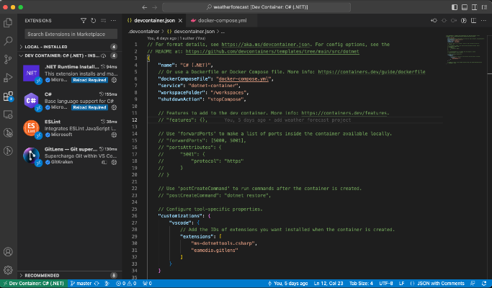
Task: Open the Explorer view in activity bar
Action: pos(9,23)
